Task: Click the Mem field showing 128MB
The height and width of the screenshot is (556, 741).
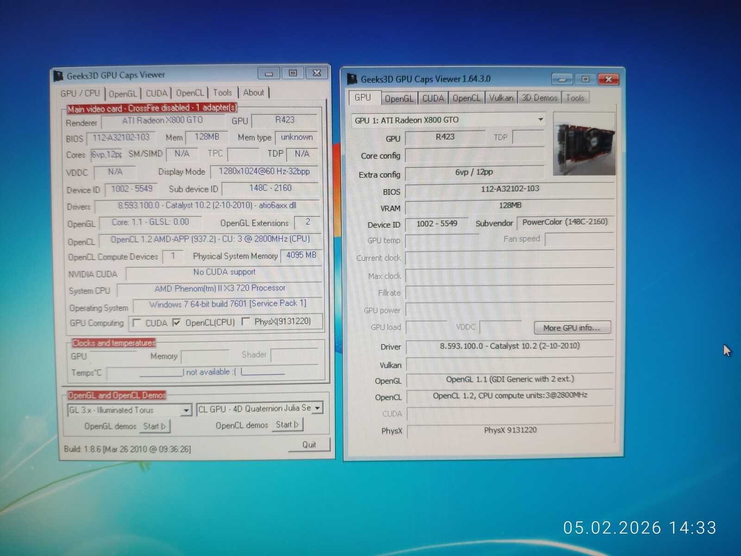Action: click(x=207, y=137)
